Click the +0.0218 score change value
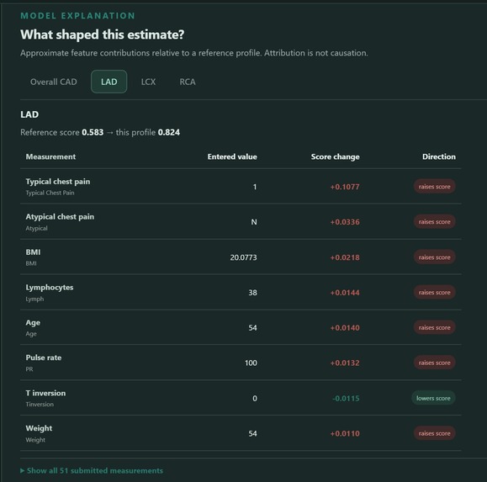Image resolution: width=487 pixels, height=482 pixels. click(345, 257)
